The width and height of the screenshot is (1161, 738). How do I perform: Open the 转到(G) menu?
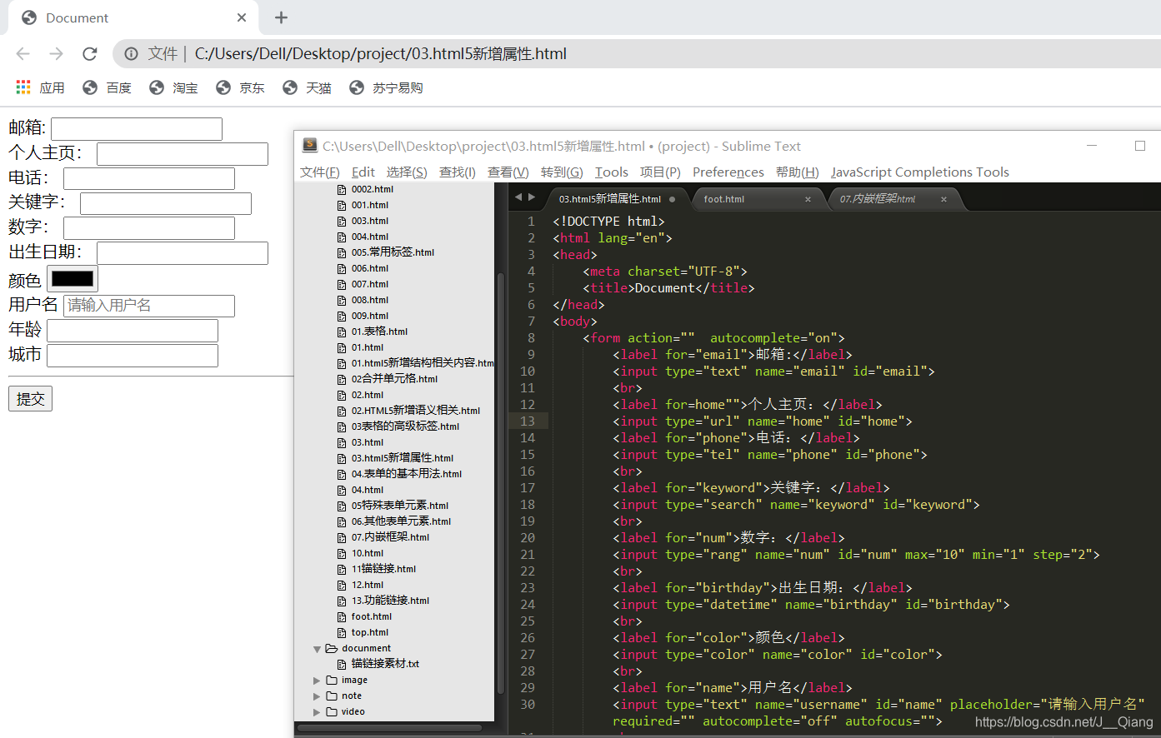[x=562, y=172]
